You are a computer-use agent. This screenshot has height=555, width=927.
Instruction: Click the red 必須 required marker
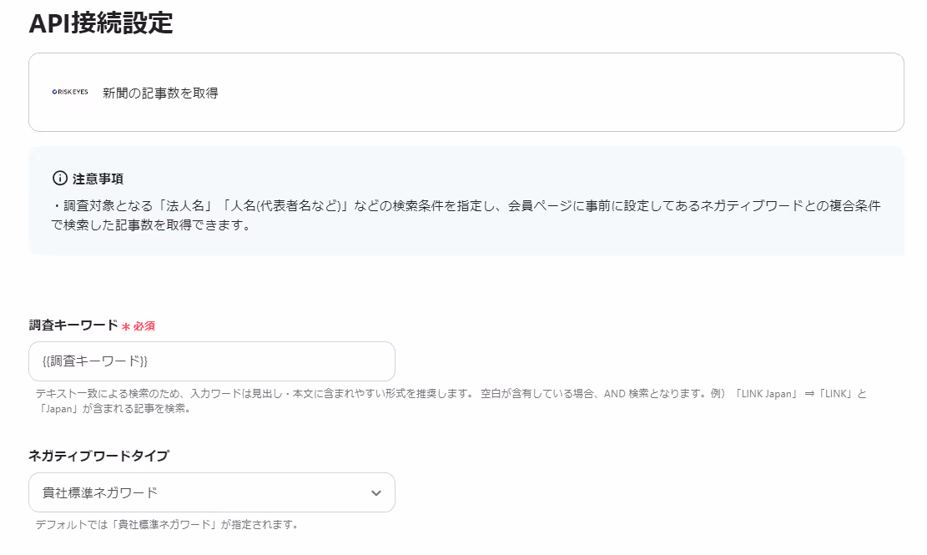(139, 326)
